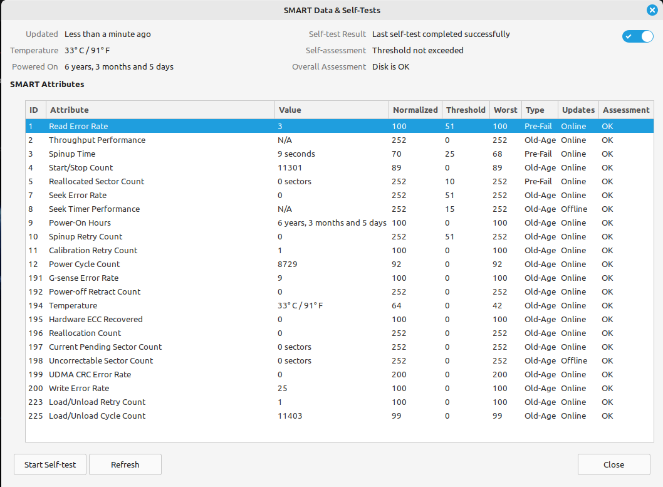Close the dialog with the X icon

[652, 10]
